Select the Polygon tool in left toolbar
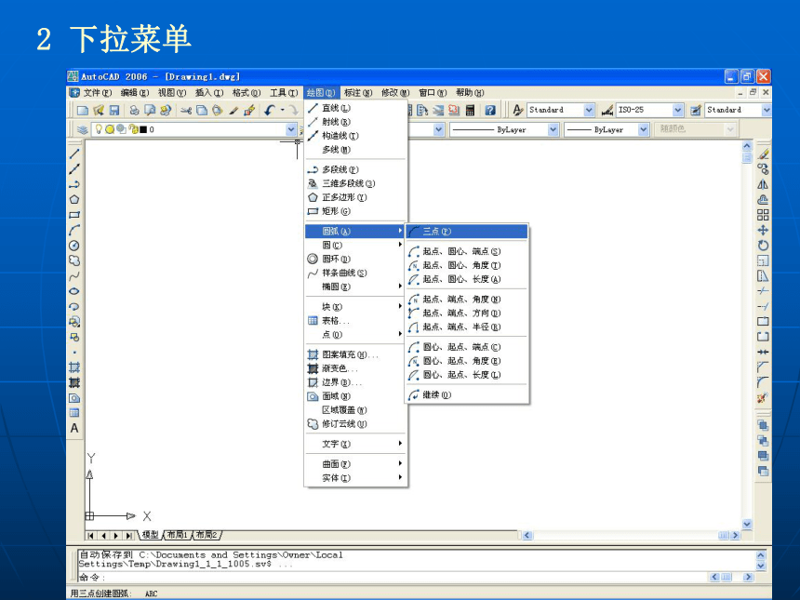The width and height of the screenshot is (800, 600). point(74,199)
